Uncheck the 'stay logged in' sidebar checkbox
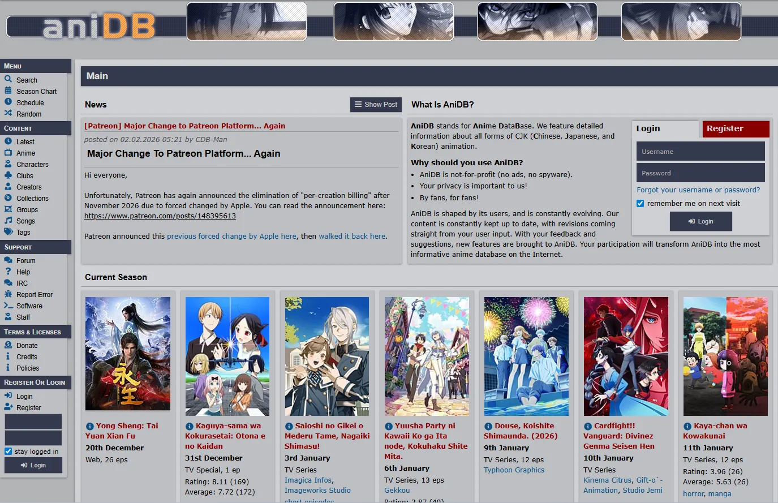Image resolution: width=778 pixels, height=503 pixels. tap(8, 452)
